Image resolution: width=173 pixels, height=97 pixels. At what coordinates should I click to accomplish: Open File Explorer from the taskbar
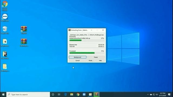tap(72, 95)
